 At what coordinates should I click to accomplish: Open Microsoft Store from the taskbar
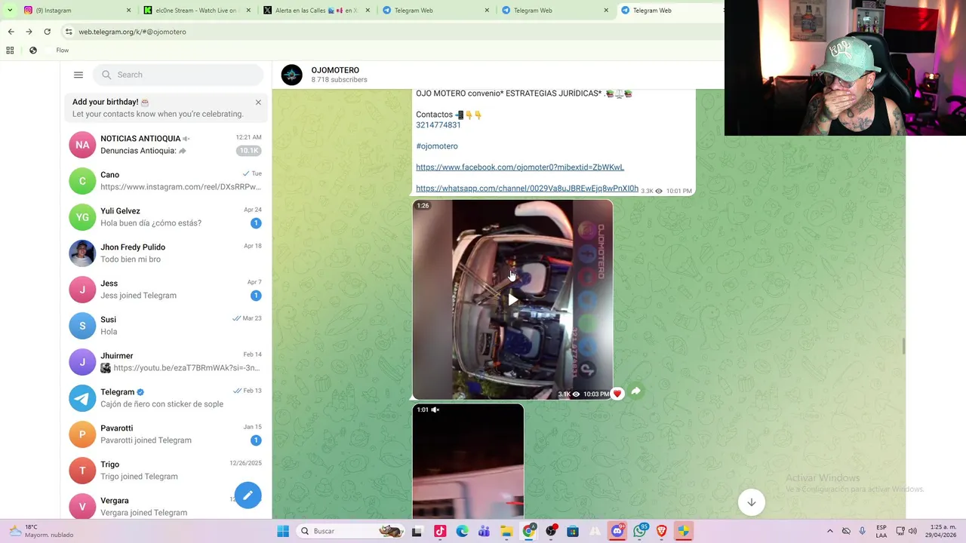pyautogui.click(x=573, y=531)
